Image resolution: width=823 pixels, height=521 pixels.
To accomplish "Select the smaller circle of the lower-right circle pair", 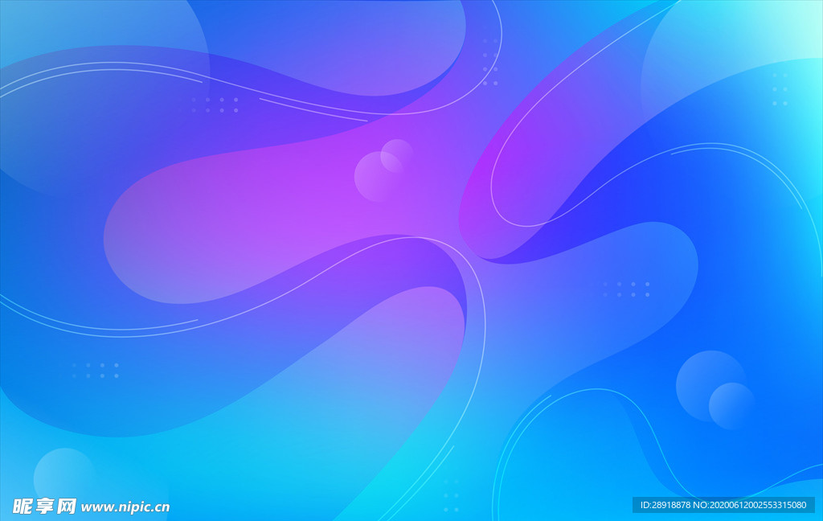I will click(732, 406).
